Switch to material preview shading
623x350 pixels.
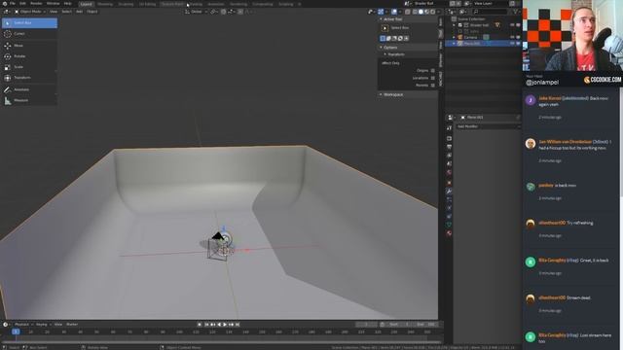[x=426, y=12]
